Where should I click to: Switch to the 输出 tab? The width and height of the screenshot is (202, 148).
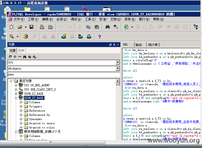pos(139,45)
